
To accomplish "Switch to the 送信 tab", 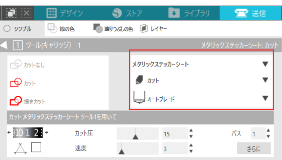I will [x=251, y=13].
